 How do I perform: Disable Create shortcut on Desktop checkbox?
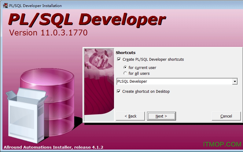(x=119, y=91)
